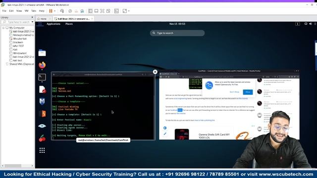
Task: Select the blackwin VM entry
Action: [x=18, y=42]
